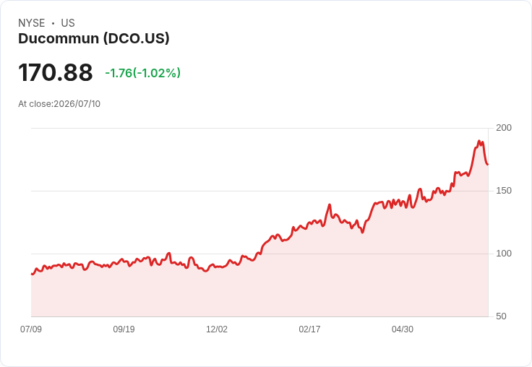
Task: Click the starting point of the price line
Action: pos(32,274)
